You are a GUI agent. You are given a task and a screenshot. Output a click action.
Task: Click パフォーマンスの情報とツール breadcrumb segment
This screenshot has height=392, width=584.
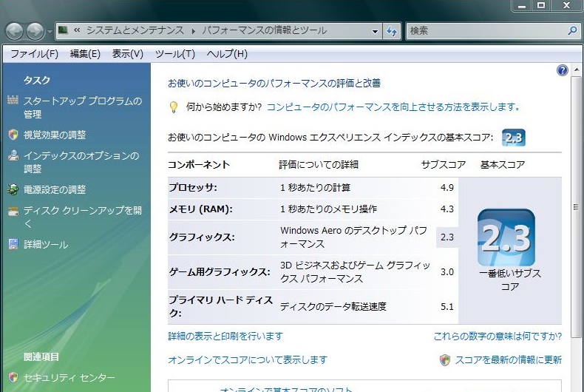265,30
